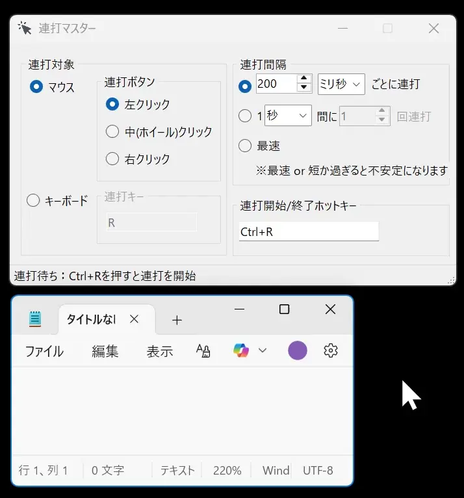Open the 編集 menu in Notepad

click(x=105, y=351)
